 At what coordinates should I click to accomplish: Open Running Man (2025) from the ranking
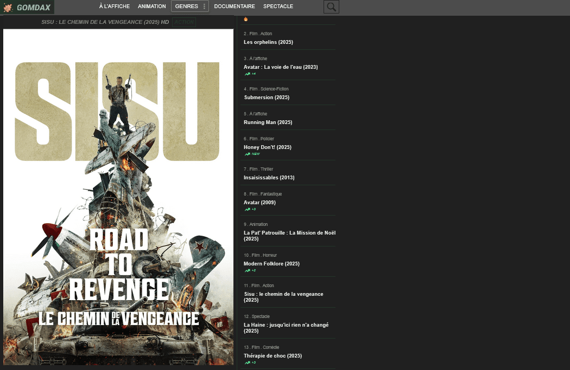(x=268, y=122)
